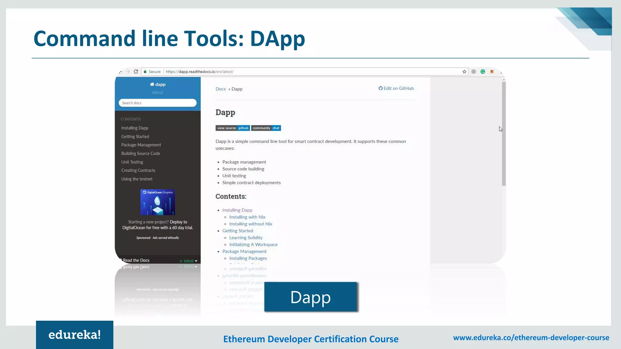Click the green Secure padlock icon
Viewport: 621px width, 349px height.
pos(145,72)
